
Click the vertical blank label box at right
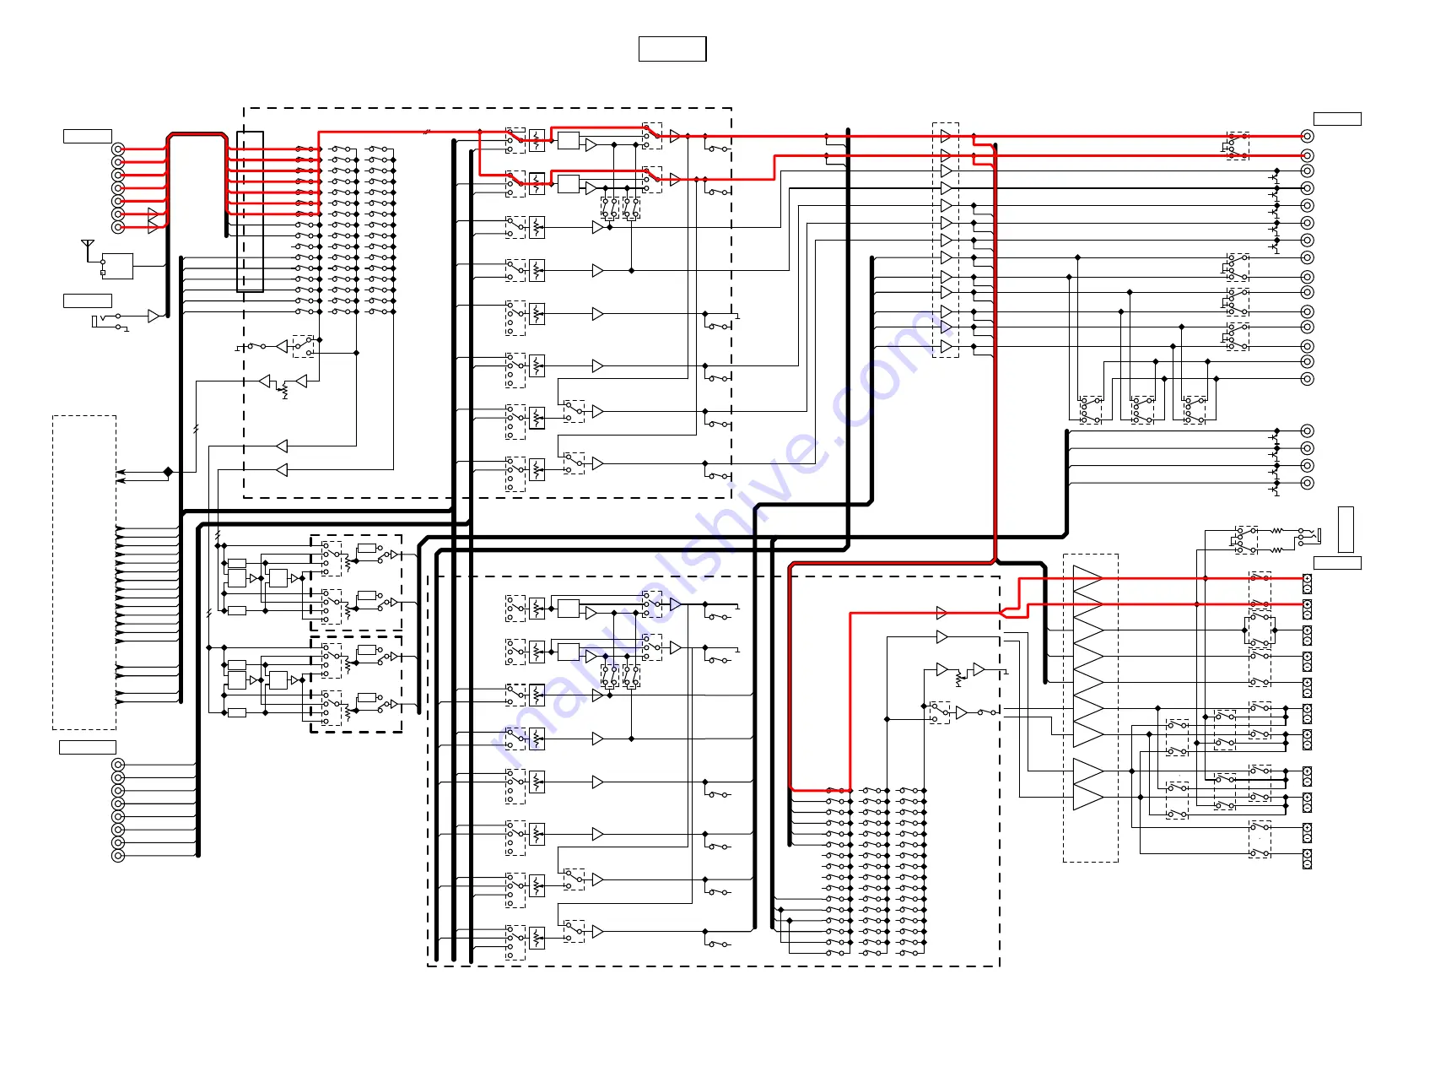click(x=1346, y=529)
